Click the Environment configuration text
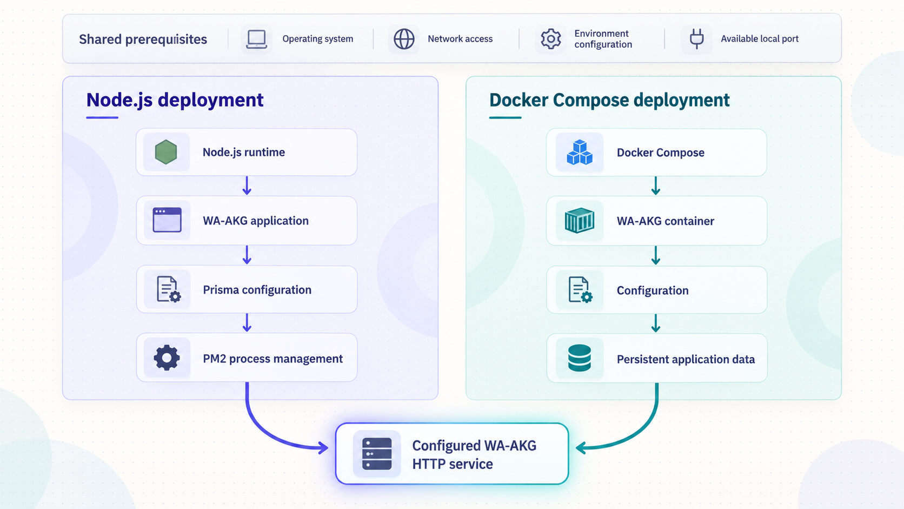This screenshot has height=509, width=904. (603, 39)
